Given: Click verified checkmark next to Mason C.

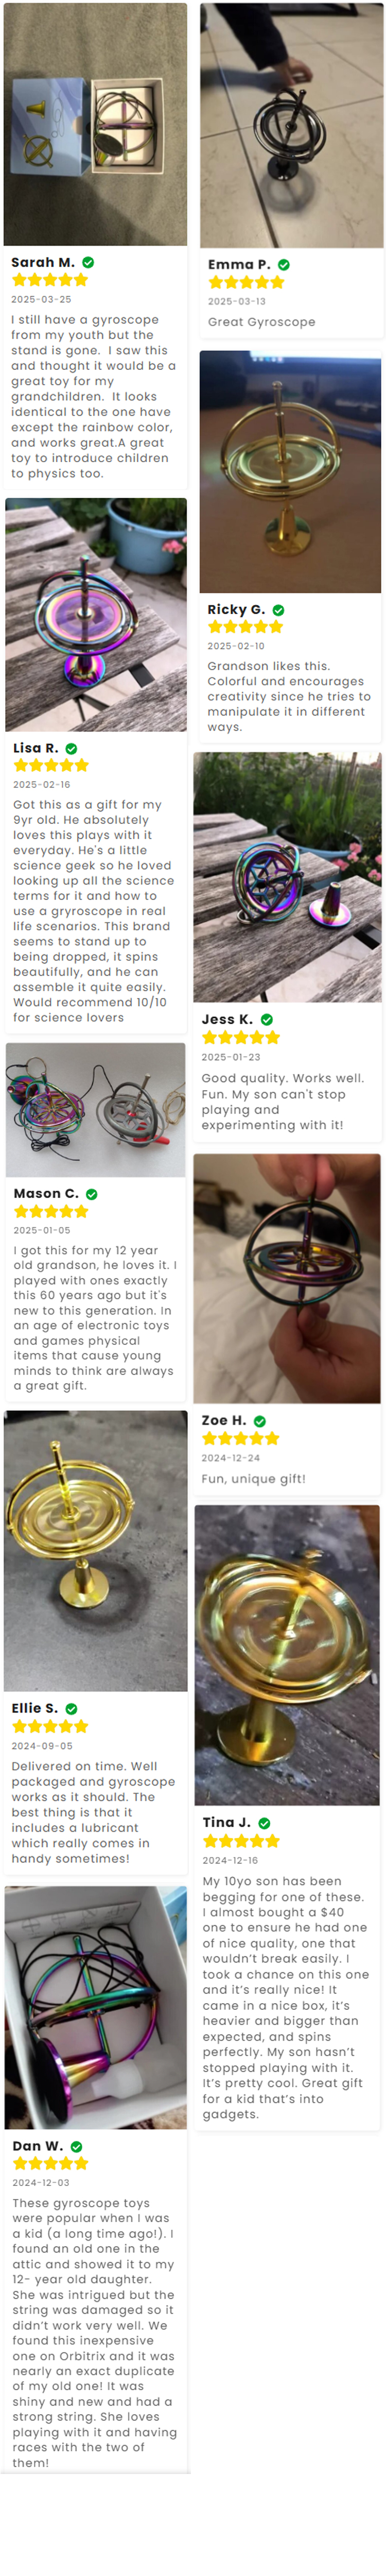Looking at the screenshot, I should [92, 1194].
